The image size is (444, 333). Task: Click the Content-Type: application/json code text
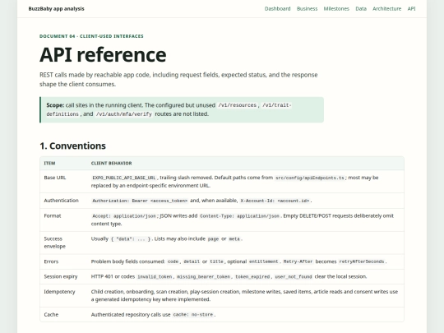[239, 216]
